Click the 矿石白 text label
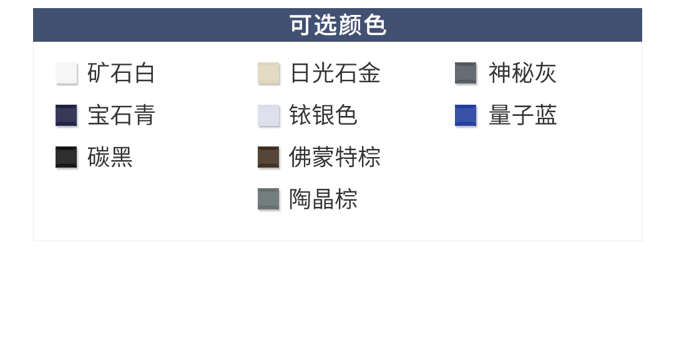The image size is (674, 349). click(121, 73)
